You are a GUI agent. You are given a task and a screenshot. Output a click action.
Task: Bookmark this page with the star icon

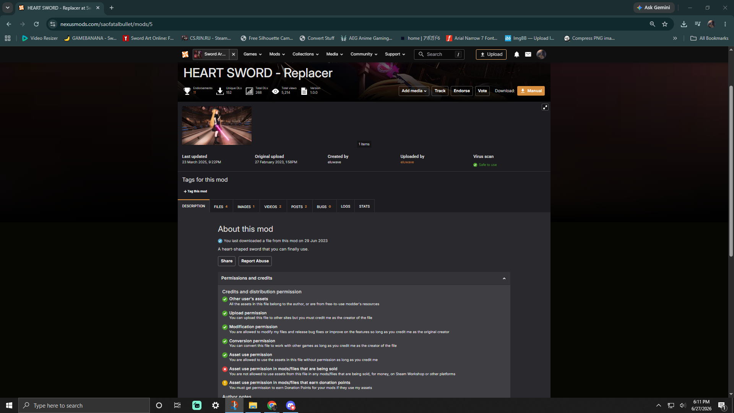pyautogui.click(x=665, y=24)
